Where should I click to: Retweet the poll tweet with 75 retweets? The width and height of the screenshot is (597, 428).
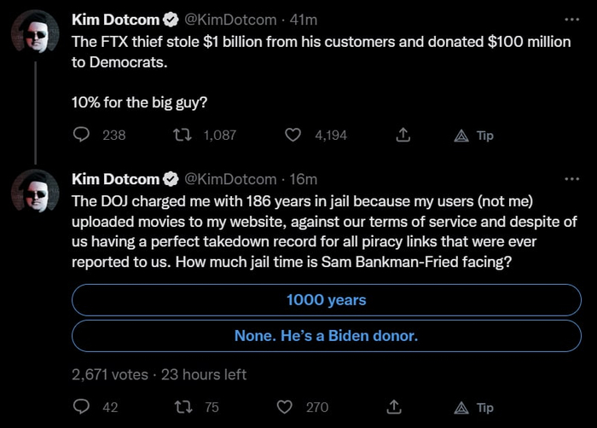181,407
